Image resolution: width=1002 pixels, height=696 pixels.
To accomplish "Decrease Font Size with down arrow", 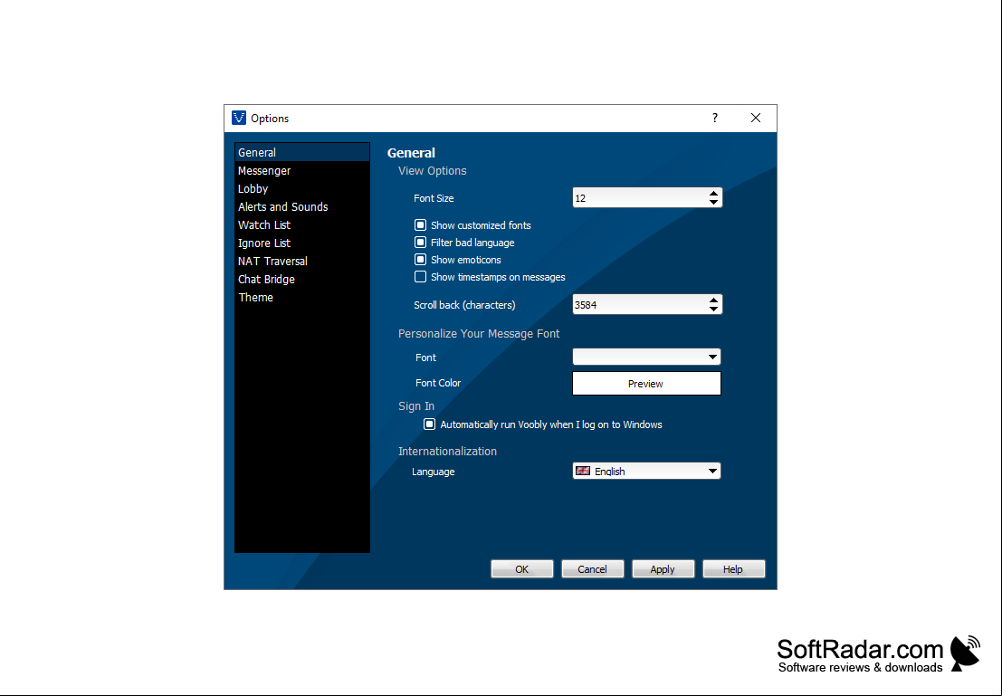I will point(714,203).
